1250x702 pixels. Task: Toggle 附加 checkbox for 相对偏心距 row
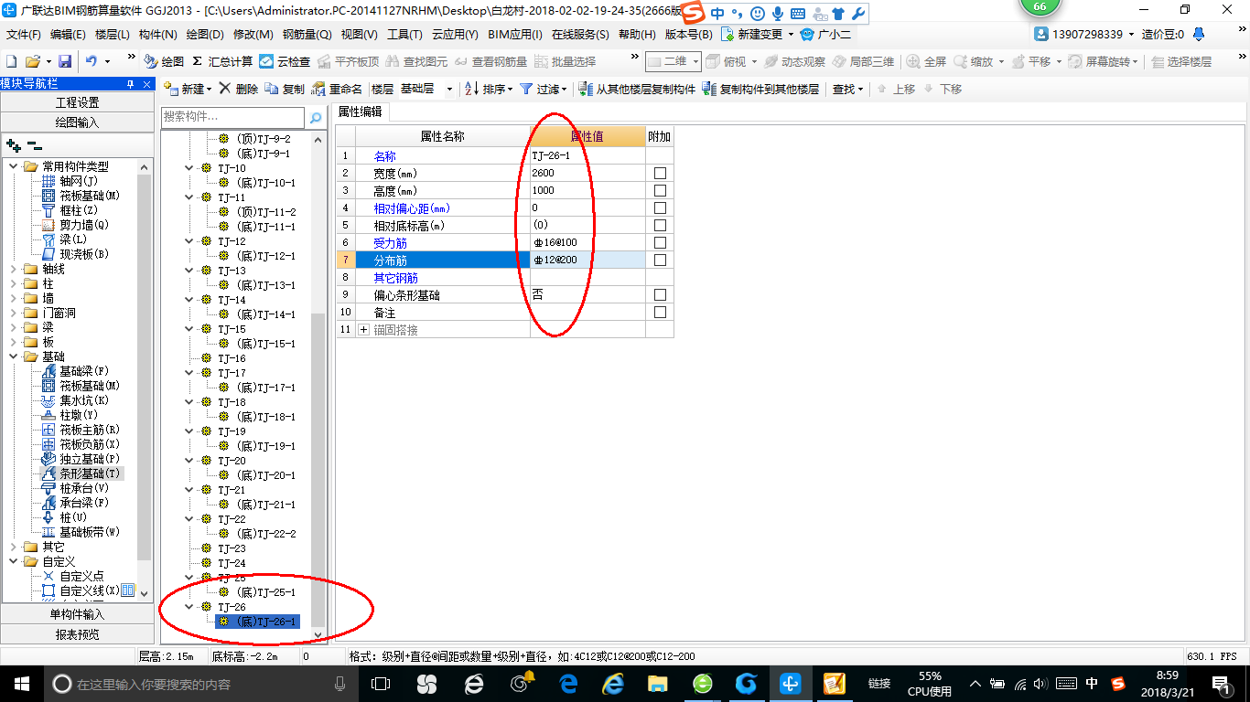click(x=660, y=207)
